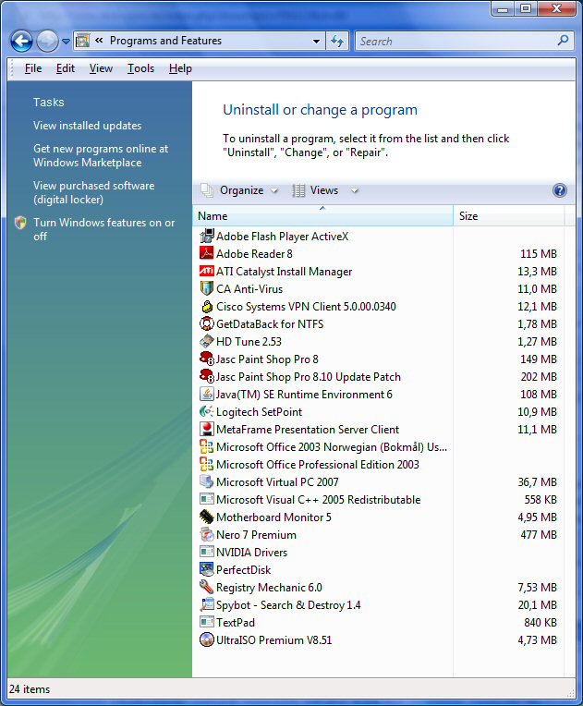Click the Refresh button beside address bar

click(337, 41)
